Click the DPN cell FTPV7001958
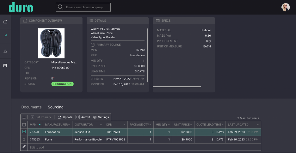 coord(116,140)
